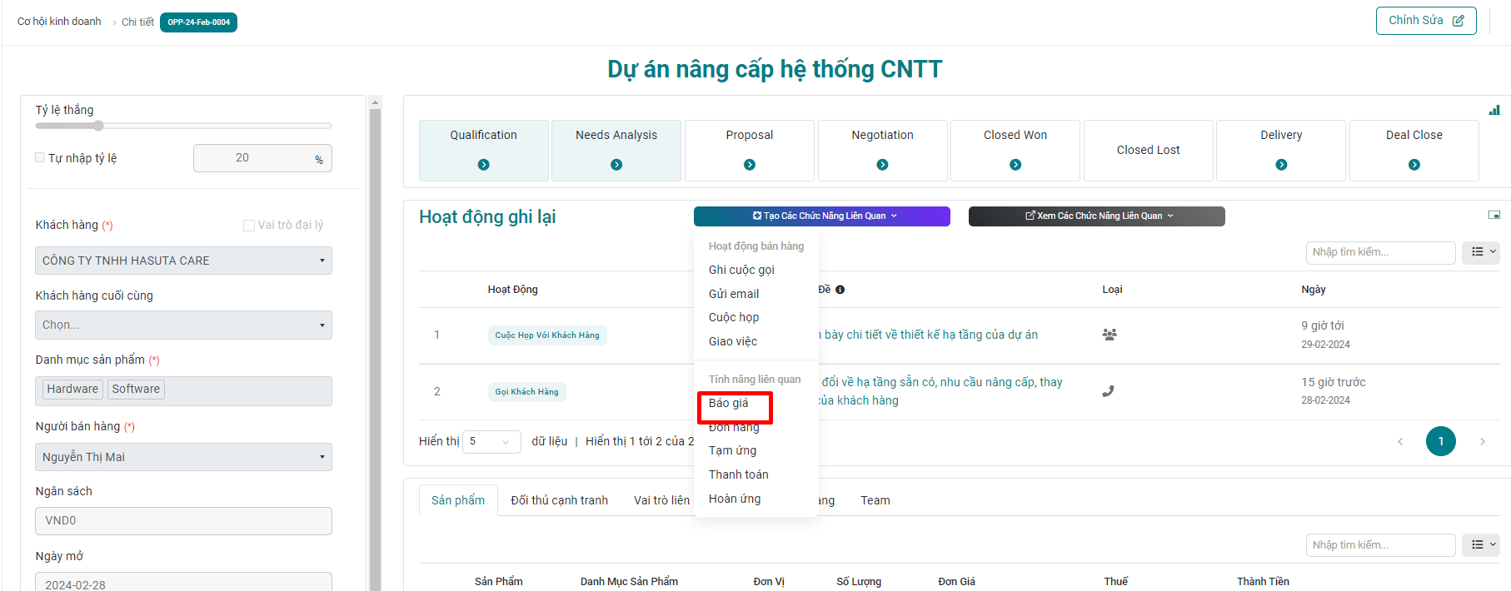Open the Cơ hội kinh doanh breadcrumb link
The image size is (1511, 591).
coord(59,22)
